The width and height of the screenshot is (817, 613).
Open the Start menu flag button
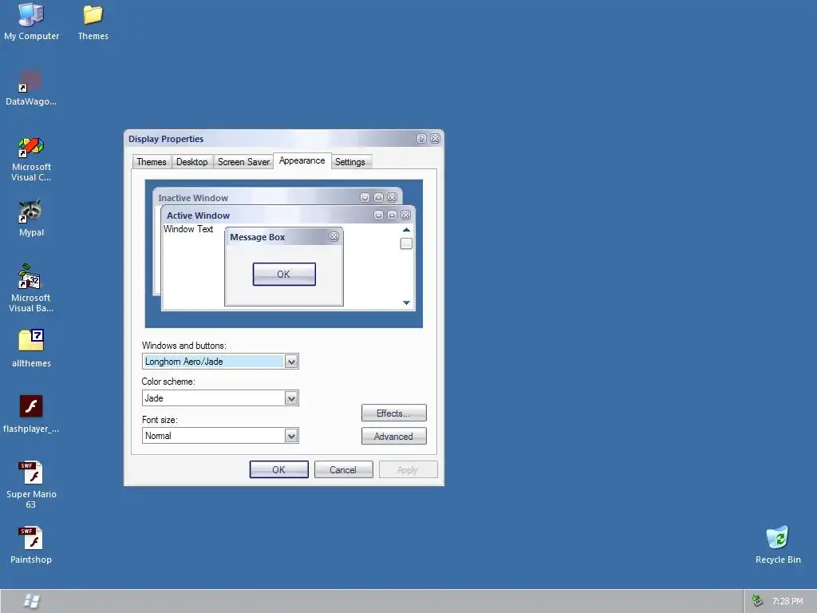tap(31, 601)
